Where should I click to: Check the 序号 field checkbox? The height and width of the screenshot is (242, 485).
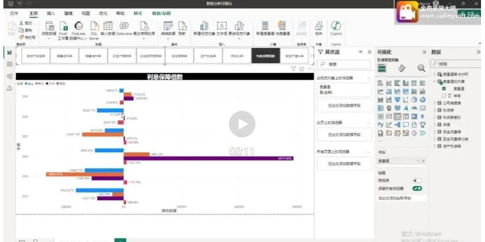(x=444, y=96)
